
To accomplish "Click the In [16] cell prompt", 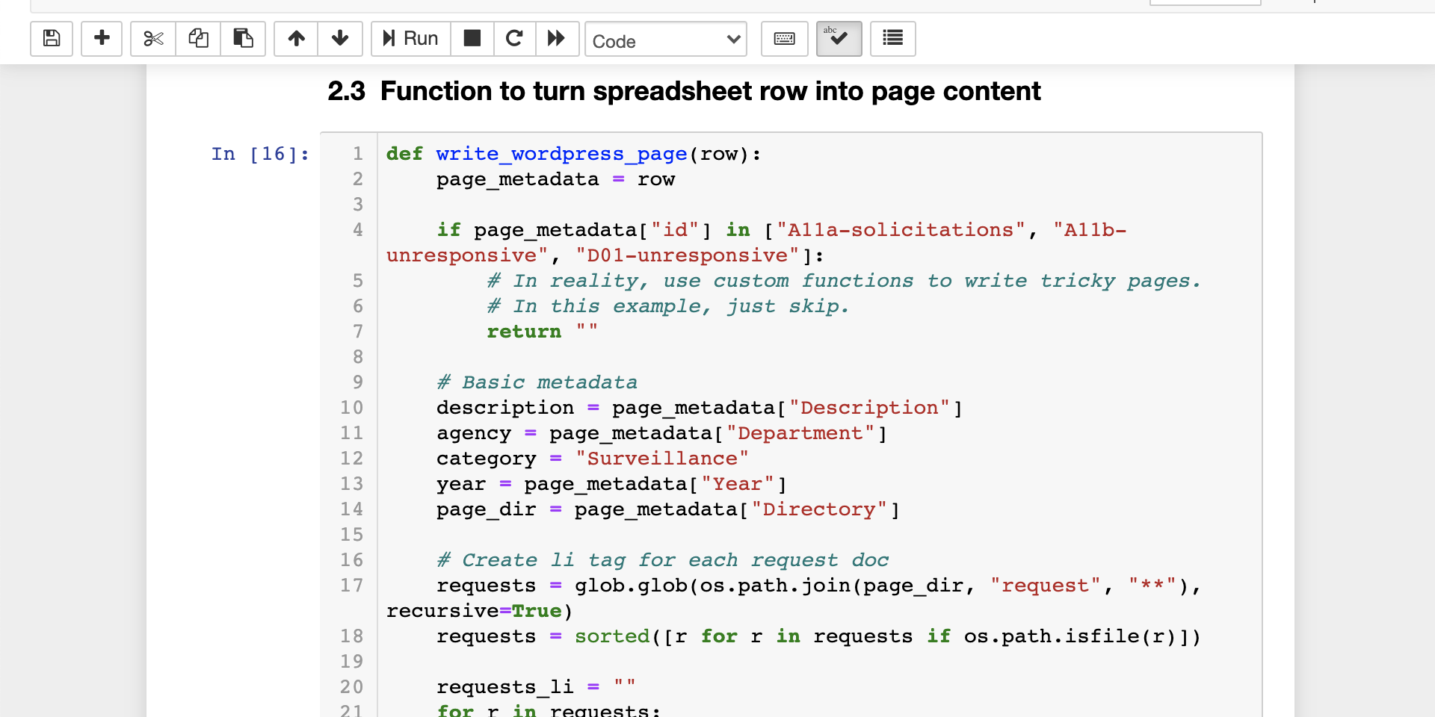I will click(260, 154).
